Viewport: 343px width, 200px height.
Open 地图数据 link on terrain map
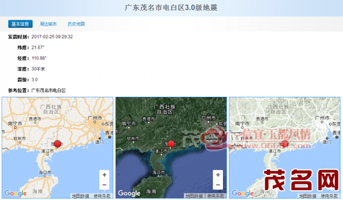(x=307, y=196)
